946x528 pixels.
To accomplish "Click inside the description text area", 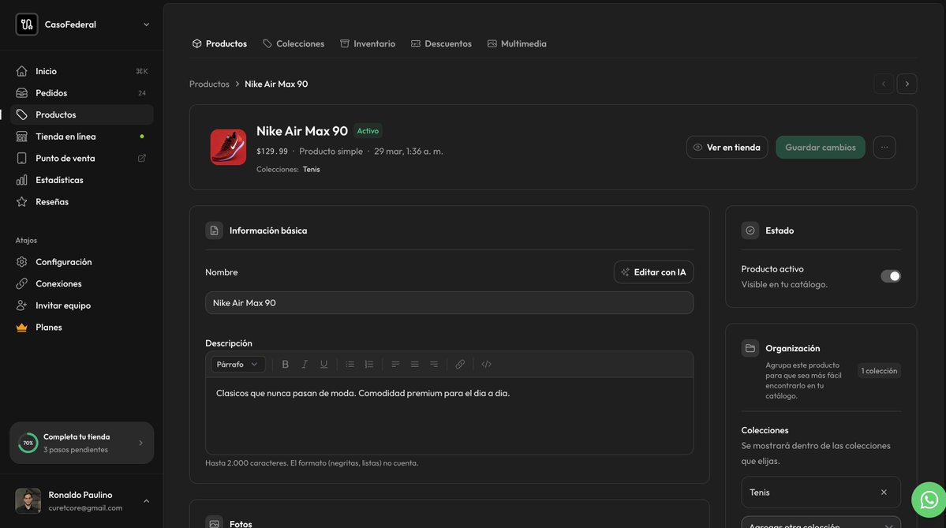I will click(x=450, y=416).
